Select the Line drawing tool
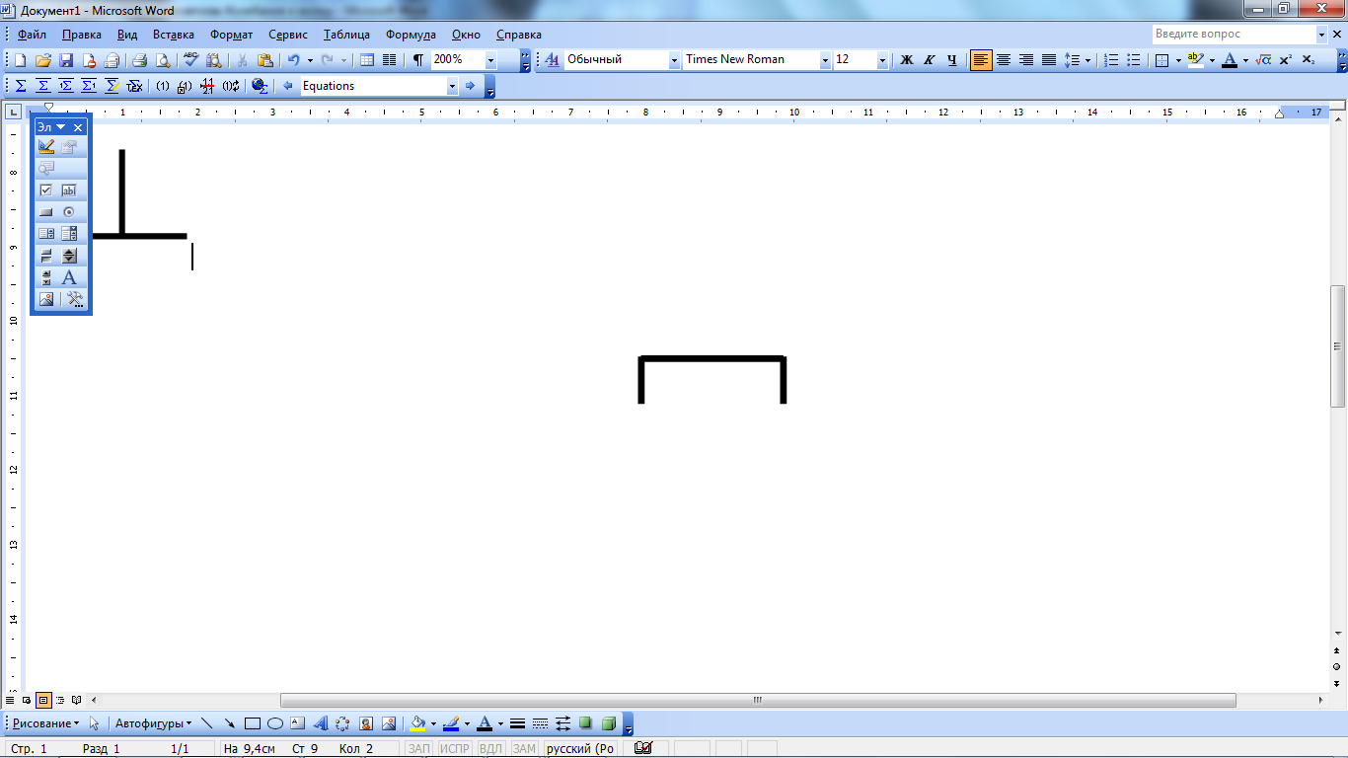Image resolution: width=1348 pixels, height=758 pixels. coord(207,723)
